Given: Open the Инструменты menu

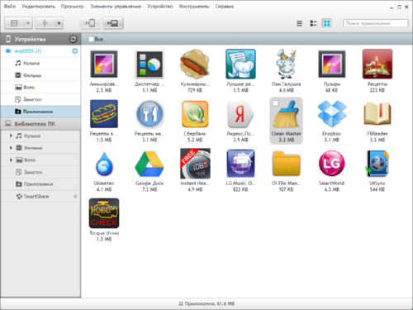Looking at the screenshot, I should (x=194, y=7).
